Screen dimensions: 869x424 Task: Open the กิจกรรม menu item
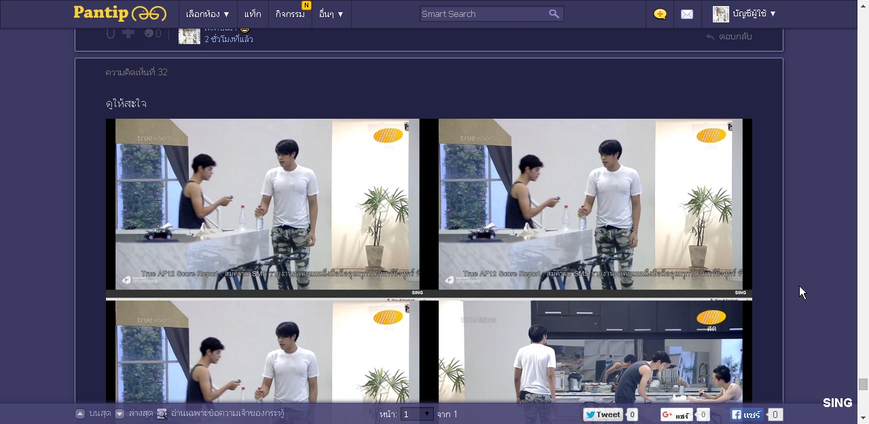[x=290, y=14]
